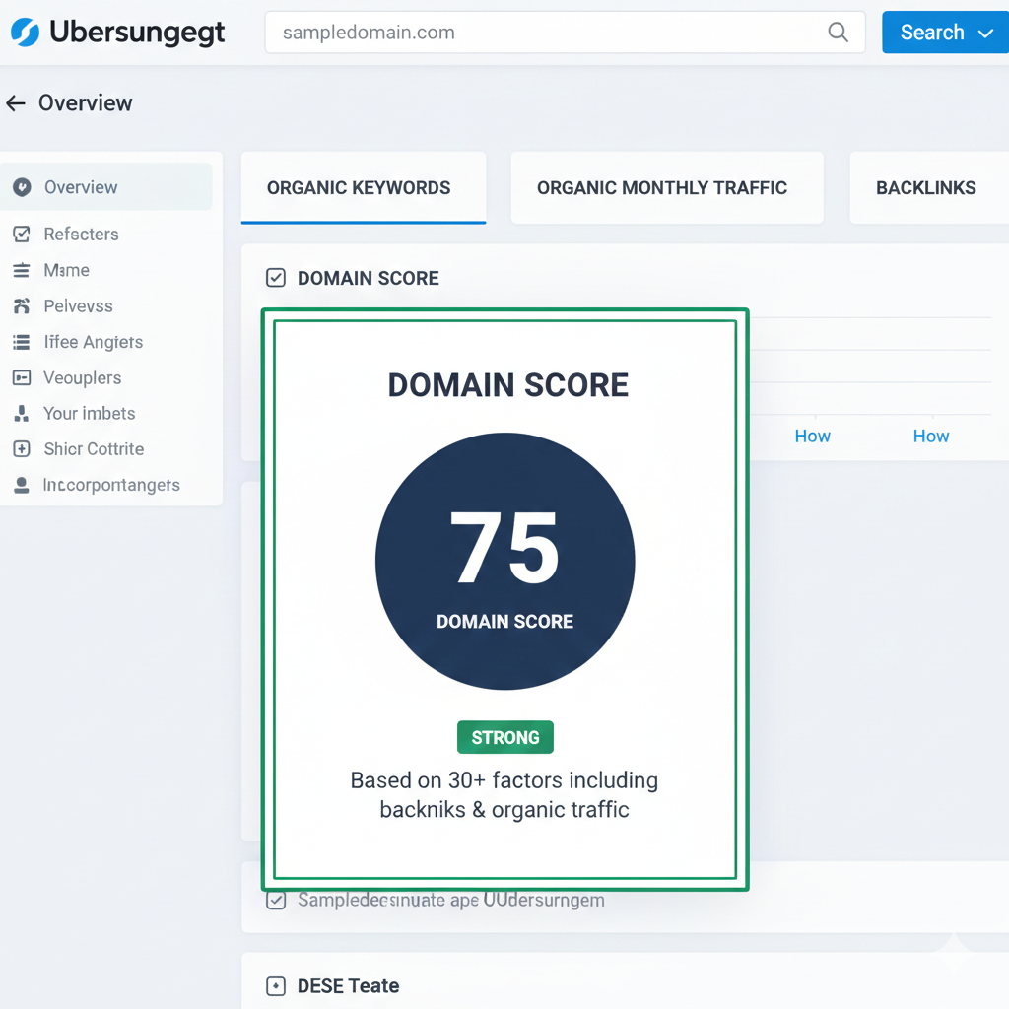The width and height of the screenshot is (1009, 1009).
Task: Open the Organic Monthly Traffic tab
Action: (x=662, y=188)
